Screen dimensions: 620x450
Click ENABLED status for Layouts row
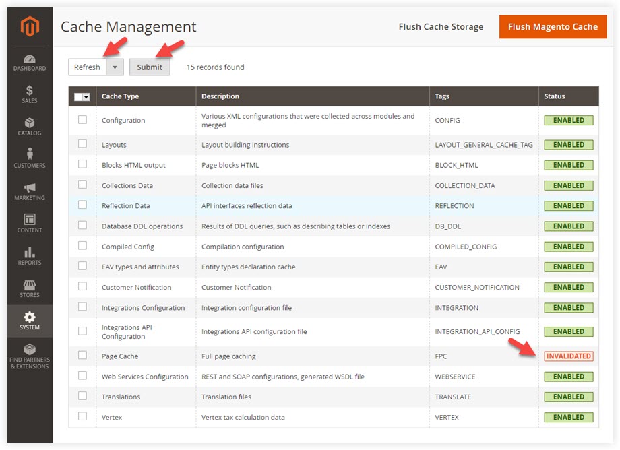569,145
